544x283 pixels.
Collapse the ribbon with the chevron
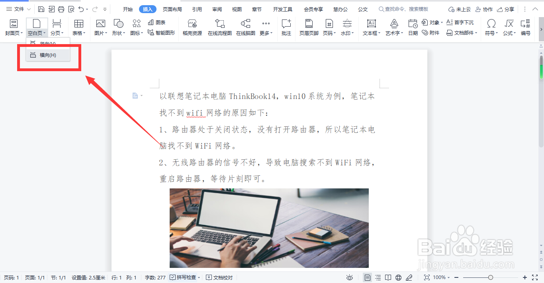tap(536, 9)
